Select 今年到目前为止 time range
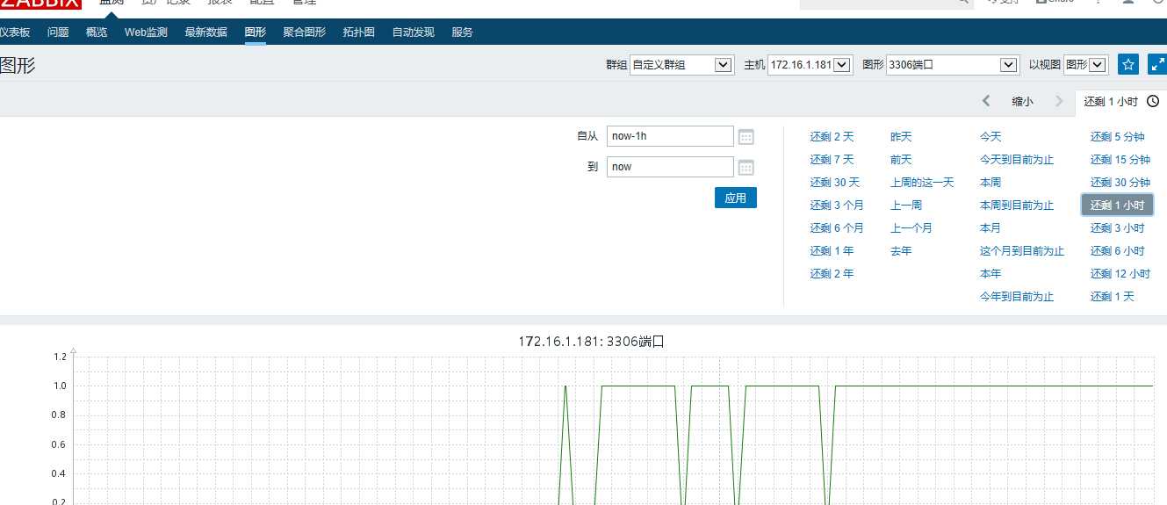Screen dimensions: 1167x505 [1017, 297]
